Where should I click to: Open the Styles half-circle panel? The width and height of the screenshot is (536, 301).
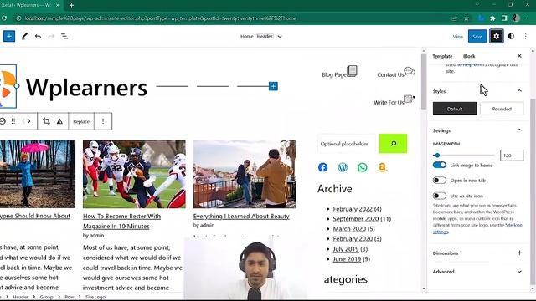coord(511,36)
